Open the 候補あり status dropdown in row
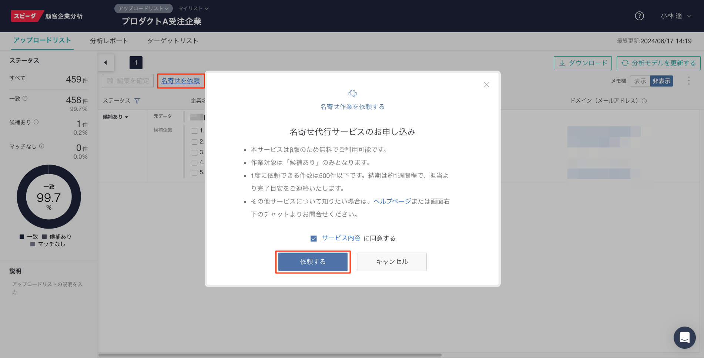 (x=115, y=117)
